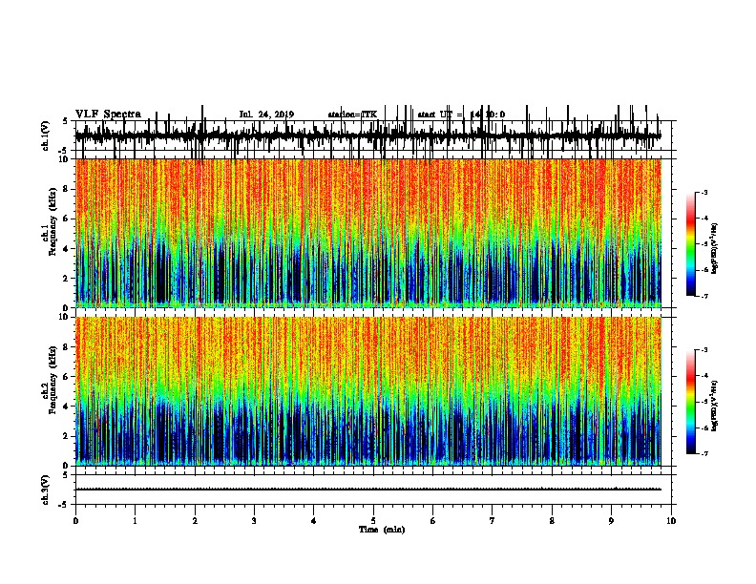This screenshot has width=756, height=584.
Task: Click the "Time (min)" axis label
Action: click(x=382, y=530)
